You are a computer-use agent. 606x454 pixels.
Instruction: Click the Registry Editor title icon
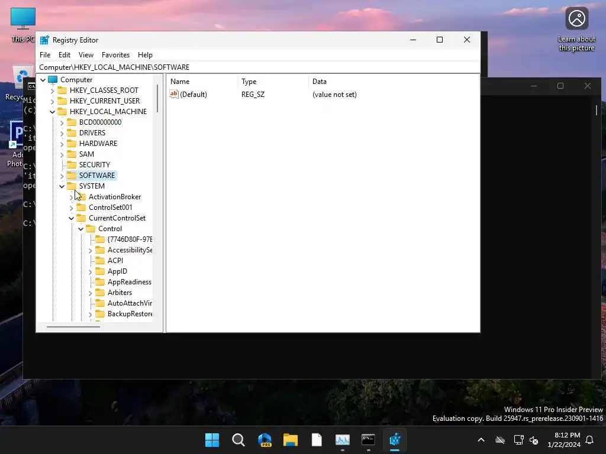tap(44, 40)
